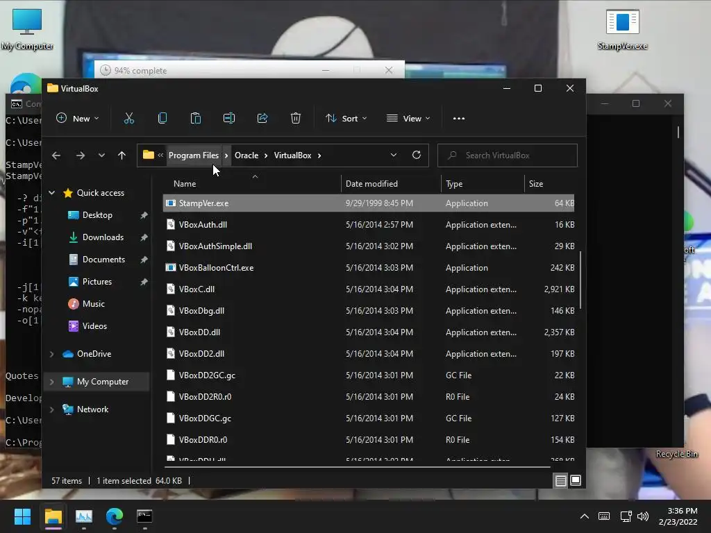
Task: Click the Paste clipboard icon
Action: click(x=195, y=118)
